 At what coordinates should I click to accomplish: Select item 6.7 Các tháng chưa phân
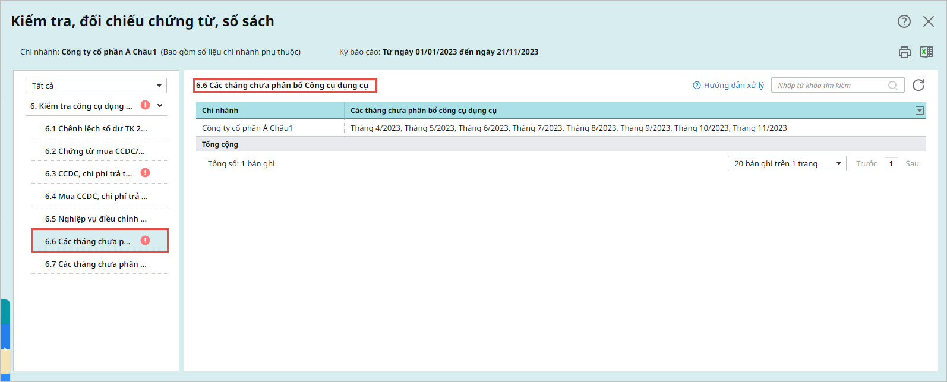pyautogui.click(x=96, y=264)
